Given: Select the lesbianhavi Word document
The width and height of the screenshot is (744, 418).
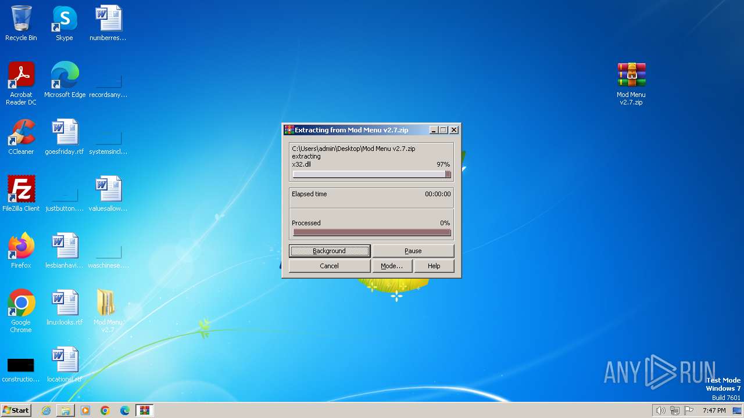Looking at the screenshot, I should click(x=65, y=251).
